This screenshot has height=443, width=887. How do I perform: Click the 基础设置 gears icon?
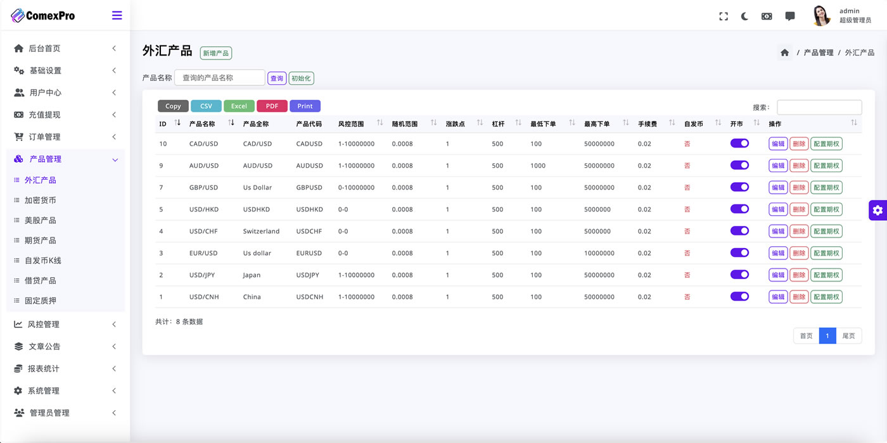pyautogui.click(x=19, y=70)
